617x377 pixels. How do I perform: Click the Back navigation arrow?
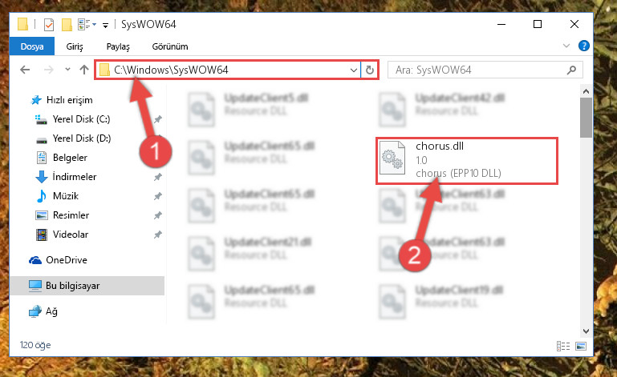pyautogui.click(x=25, y=70)
